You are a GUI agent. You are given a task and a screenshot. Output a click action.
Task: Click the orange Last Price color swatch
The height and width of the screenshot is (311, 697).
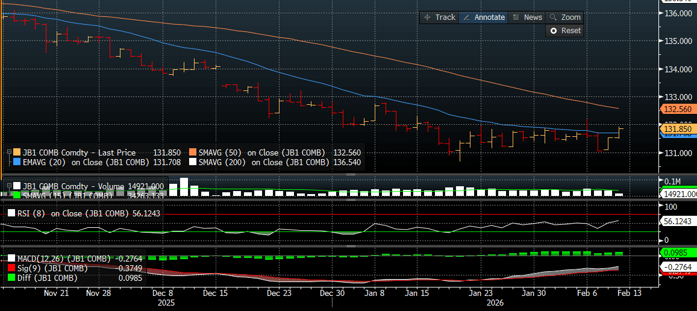(17, 153)
